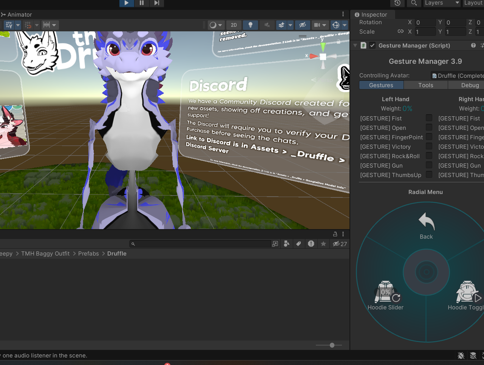Image resolution: width=484 pixels, height=365 pixels.
Task: Click the snap increment tool icon
Action: pos(28,25)
